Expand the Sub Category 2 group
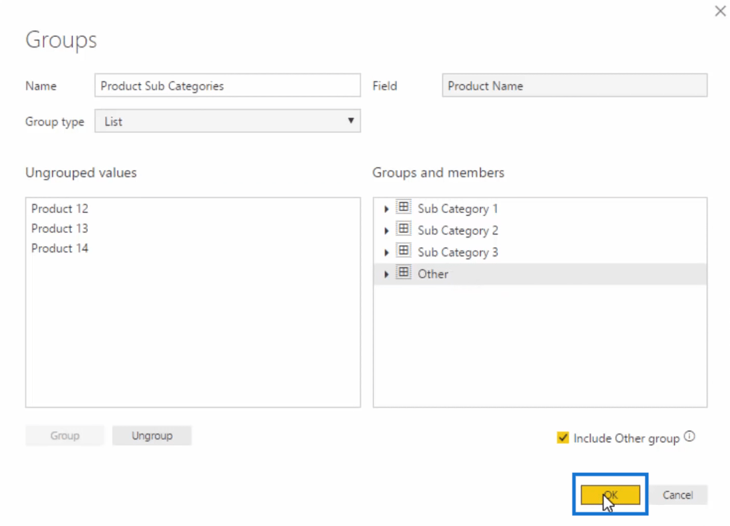Image resolution: width=730 pixels, height=526 pixels. (x=386, y=231)
